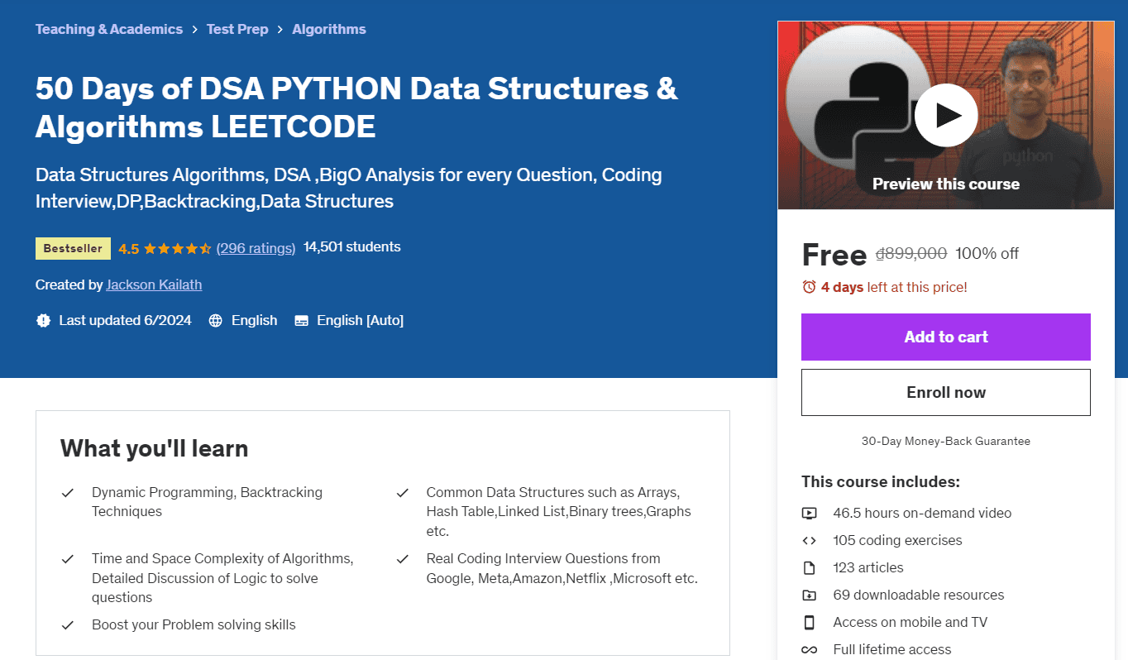Click the '100% off' discount text
Screen dimensions: 1128x660
[x=987, y=254]
